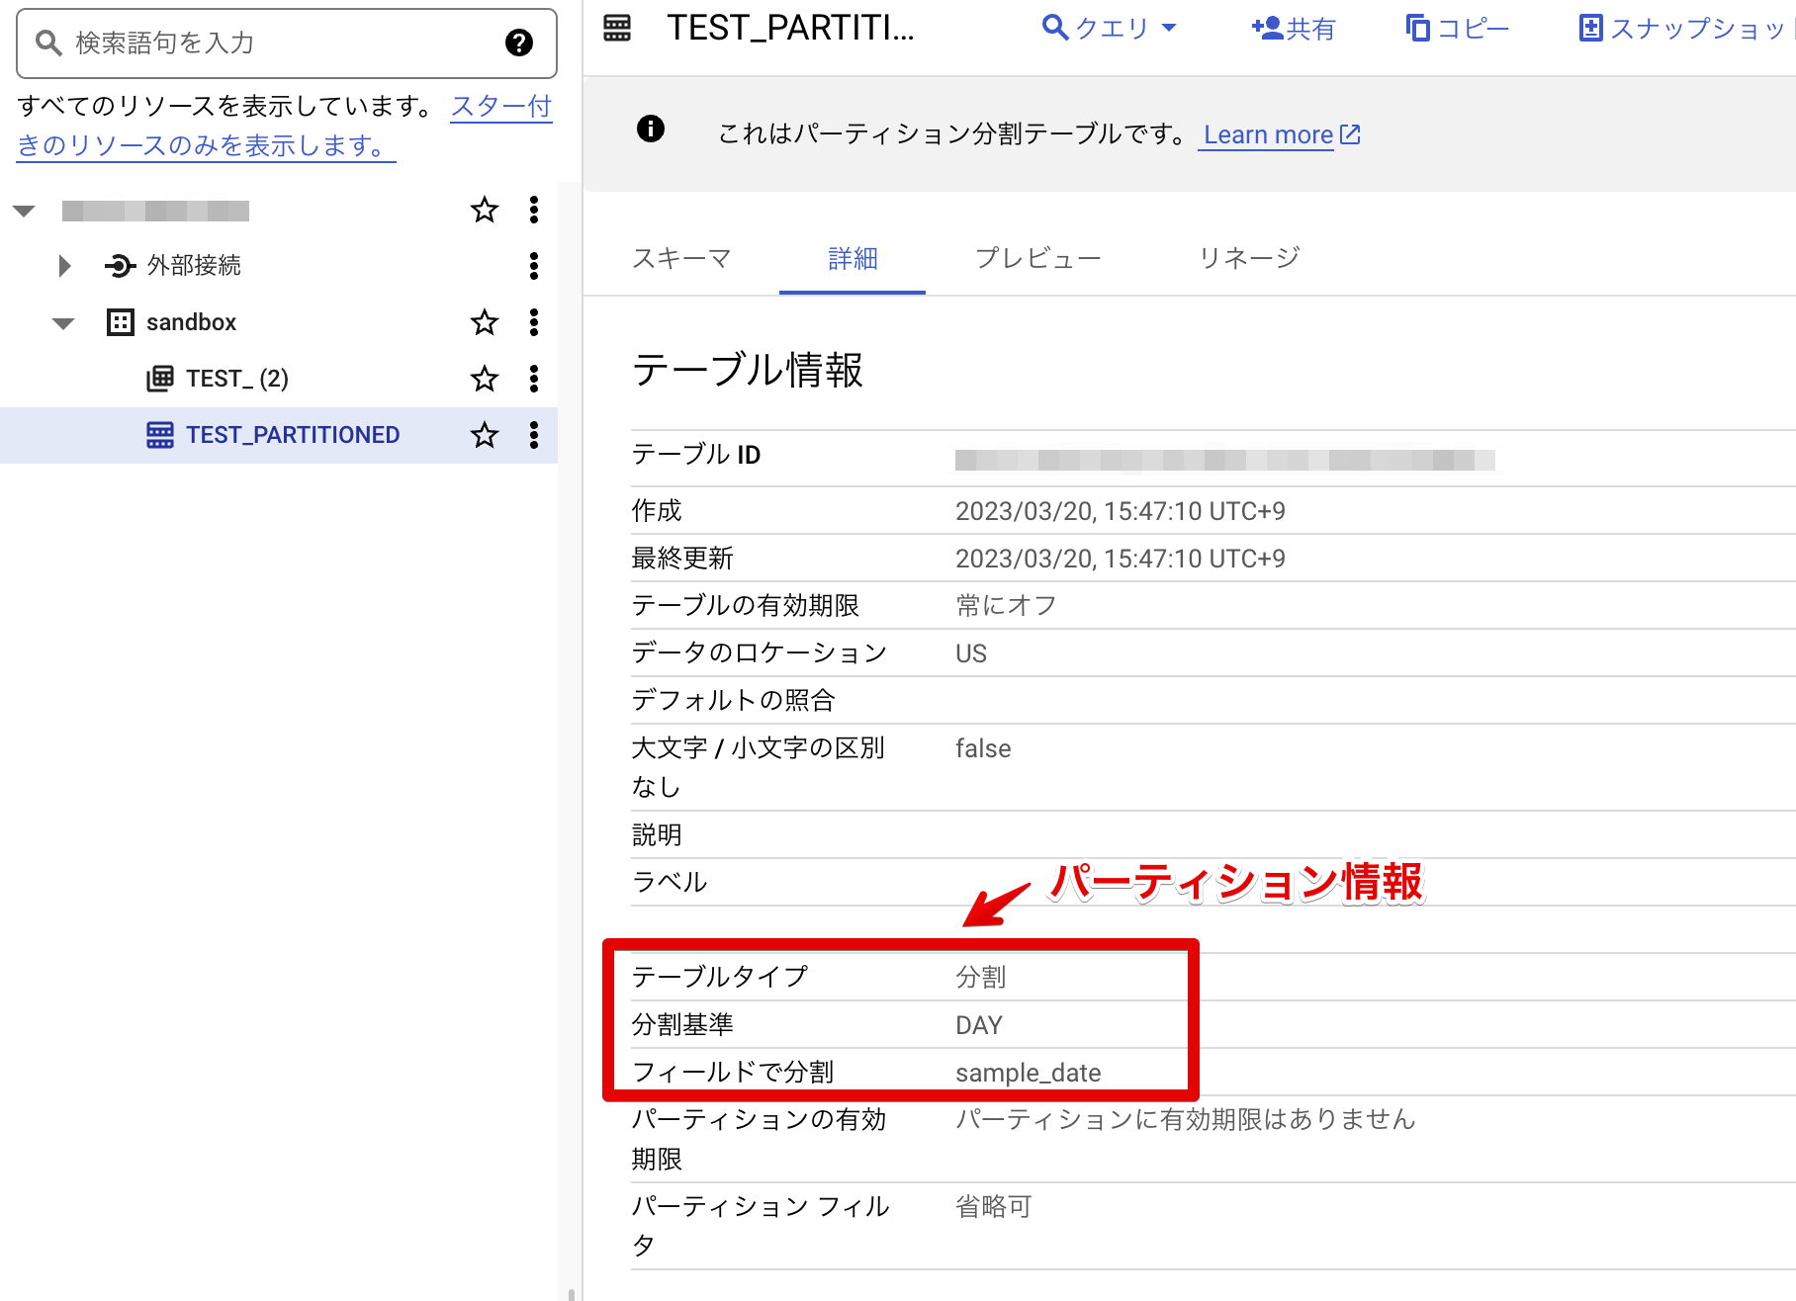This screenshot has height=1301, width=1796.
Task: Open the クエリ (Query) menu
Action: click(1112, 28)
